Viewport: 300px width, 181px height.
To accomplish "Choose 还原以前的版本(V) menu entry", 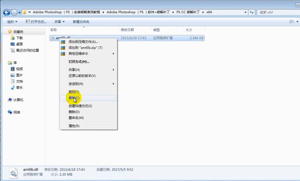I will tap(88, 76).
